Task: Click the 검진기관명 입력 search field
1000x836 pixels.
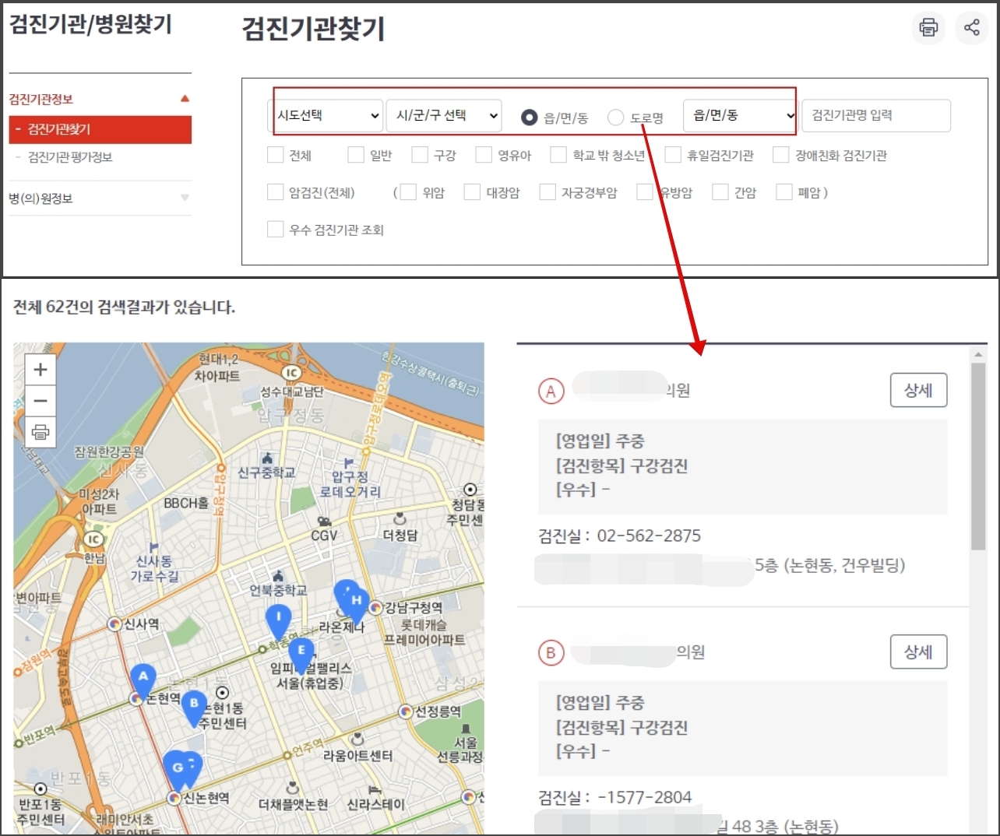Action: pos(875,115)
